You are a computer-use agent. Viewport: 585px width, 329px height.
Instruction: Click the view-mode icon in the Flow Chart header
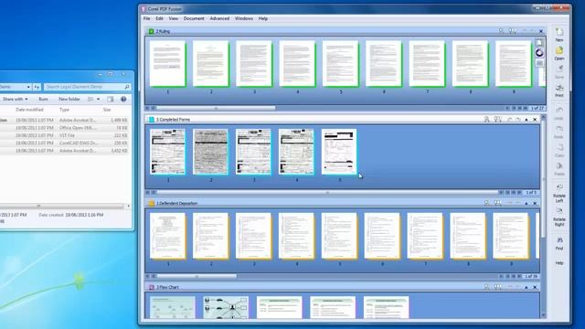(497, 287)
